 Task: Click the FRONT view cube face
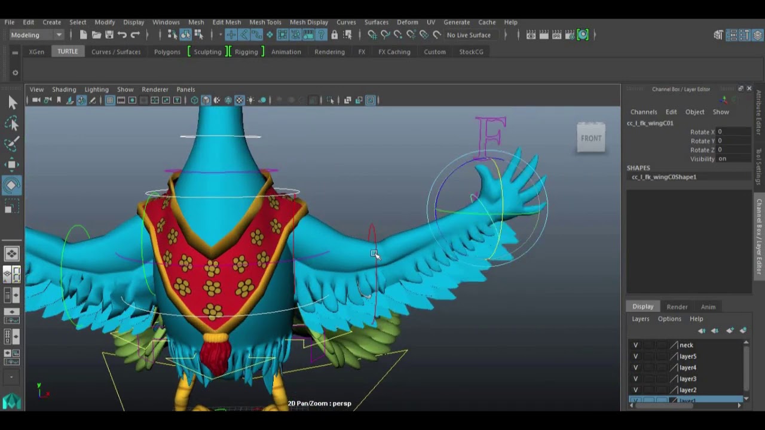click(591, 139)
